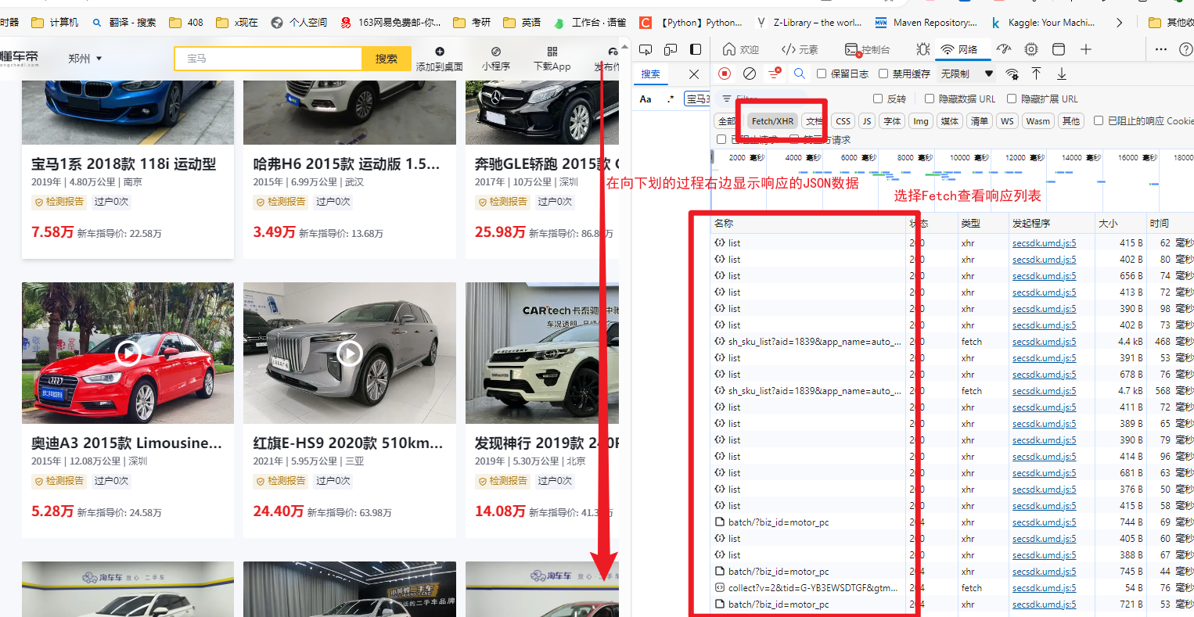Viewport: 1194px width, 617px height.
Task: Toggle the DevTools sidebar dock icon
Action: pyautogui.click(x=696, y=49)
